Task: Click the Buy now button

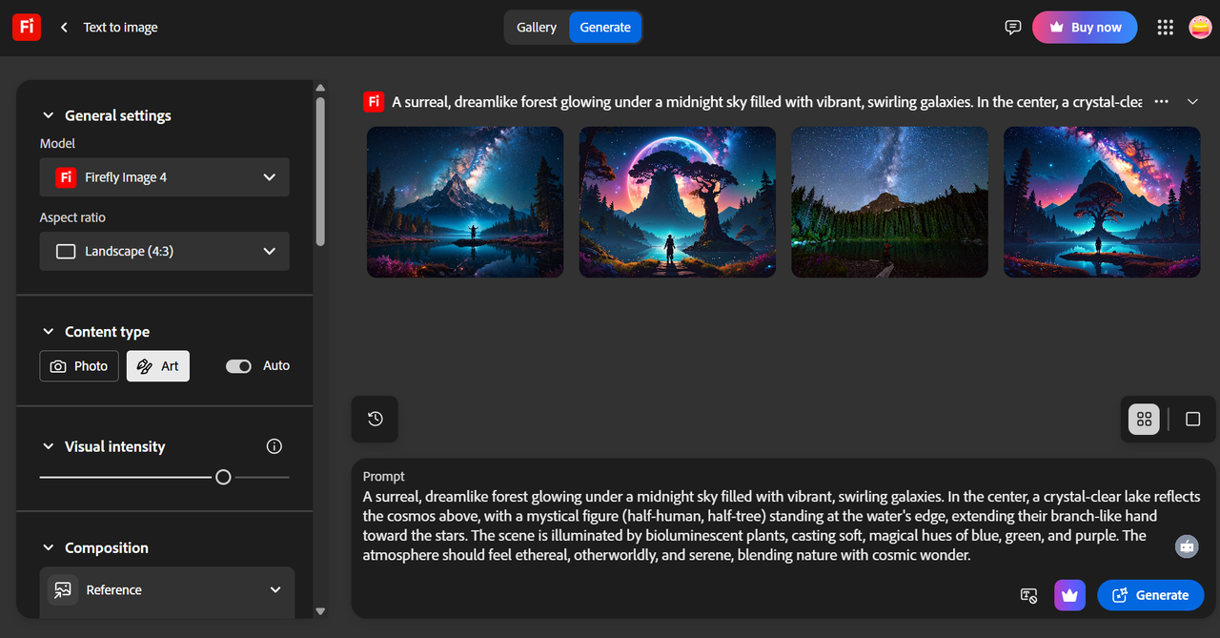Action: [1085, 28]
